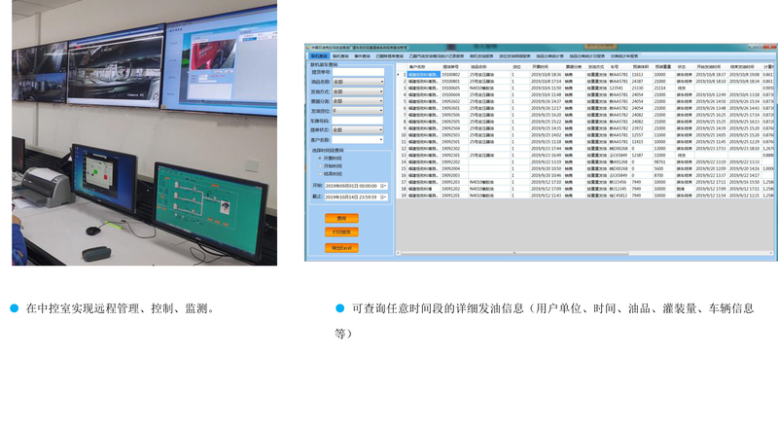This screenshot has width=778, height=430.
Task: Switch to the 已删除提单查询 tab
Action: click(390, 56)
